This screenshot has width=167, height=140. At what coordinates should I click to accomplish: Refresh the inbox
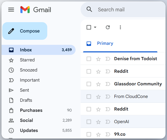108,27
